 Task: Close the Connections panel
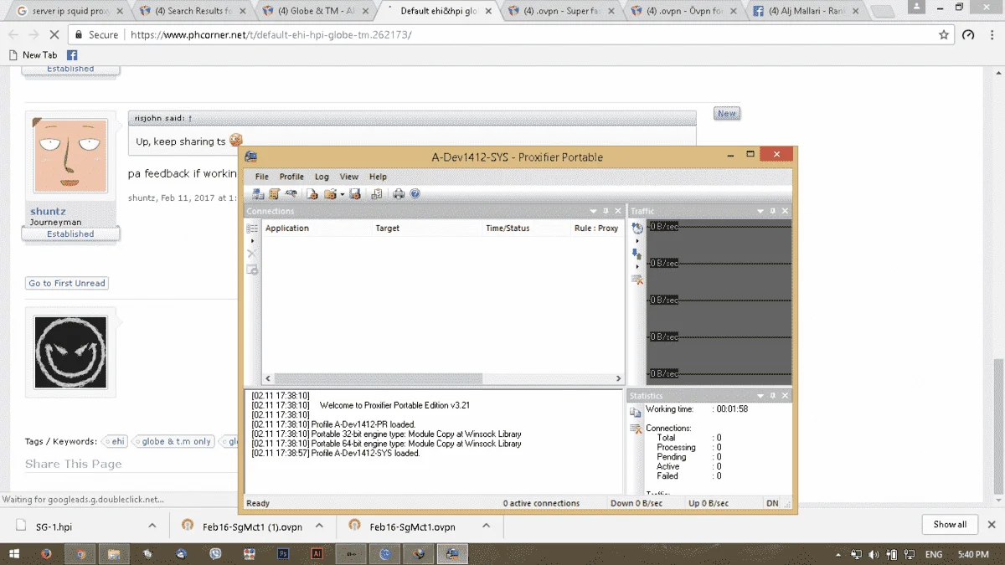(x=618, y=211)
